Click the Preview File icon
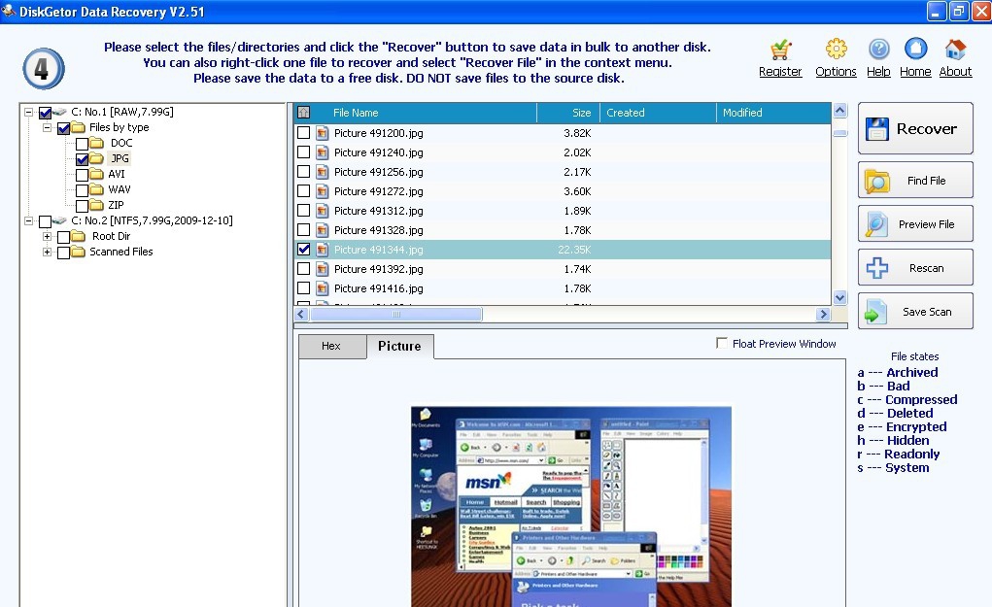The height and width of the screenshot is (607, 992). point(874,223)
